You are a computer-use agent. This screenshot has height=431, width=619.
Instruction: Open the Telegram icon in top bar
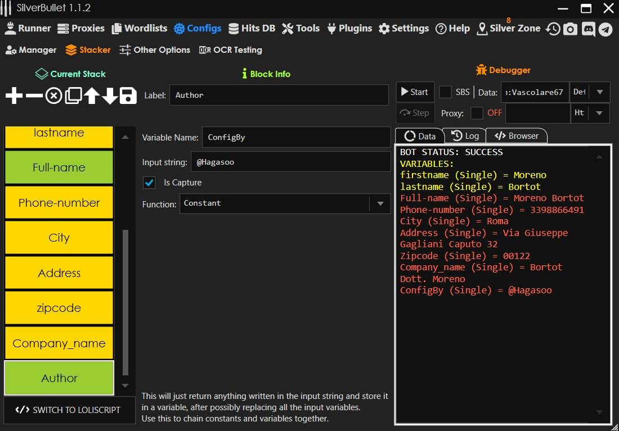click(605, 29)
